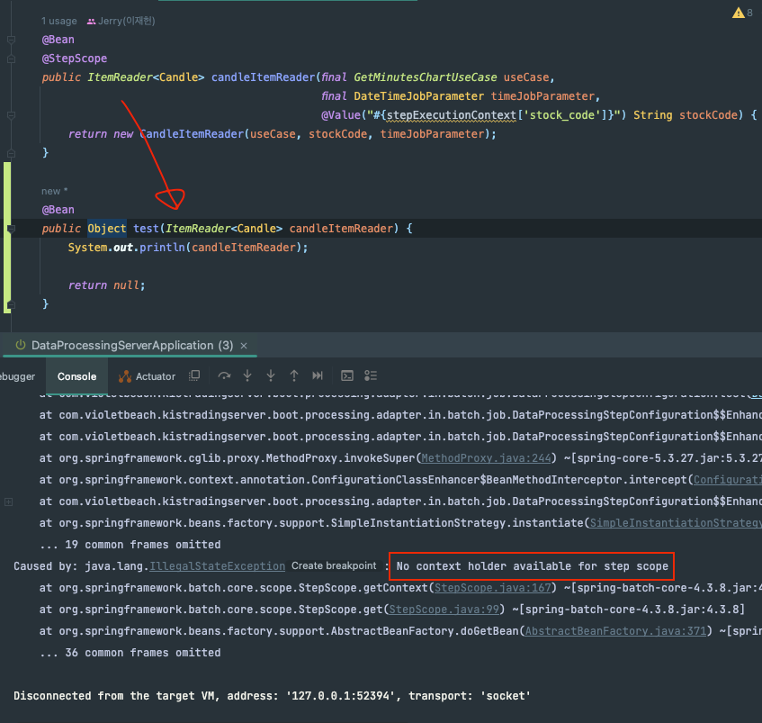Screen dimensions: 762x723
Task: Click the fold end marker below return null
Action: [x=11, y=305]
